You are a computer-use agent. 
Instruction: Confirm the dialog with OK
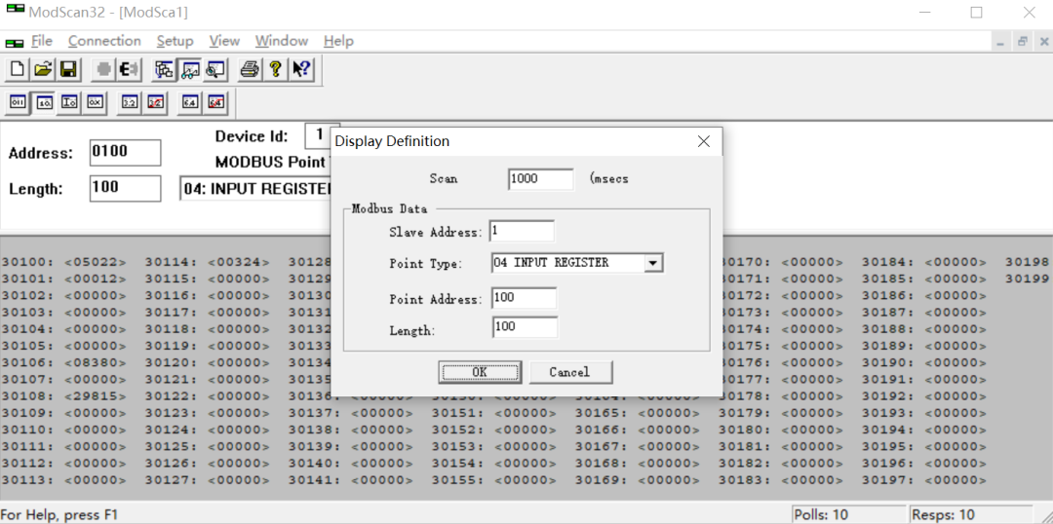(480, 372)
